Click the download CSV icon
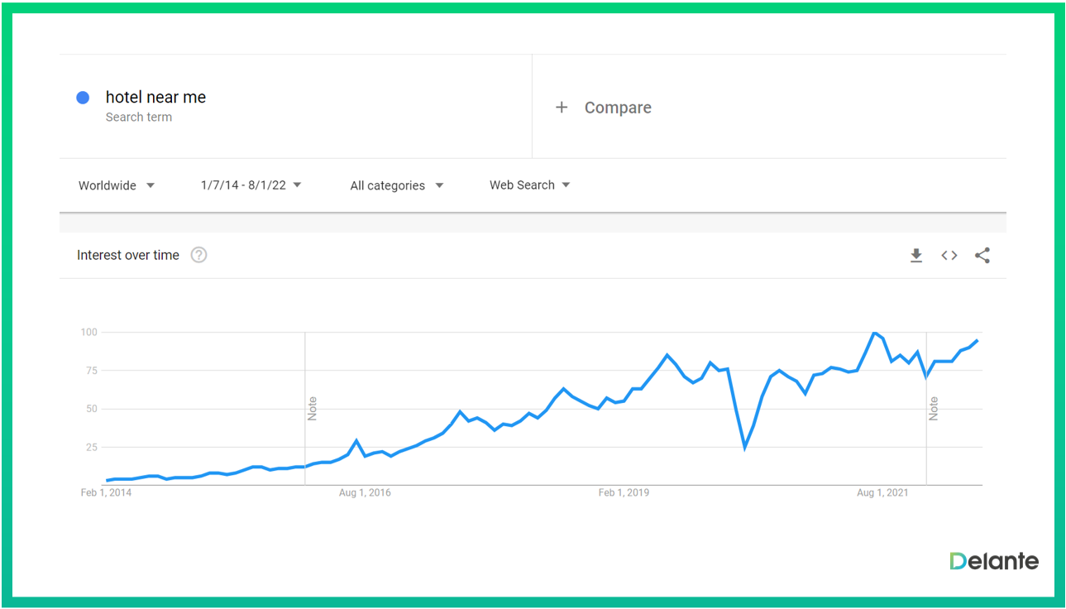The height and width of the screenshot is (609, 1066). (x=915, y=256)
